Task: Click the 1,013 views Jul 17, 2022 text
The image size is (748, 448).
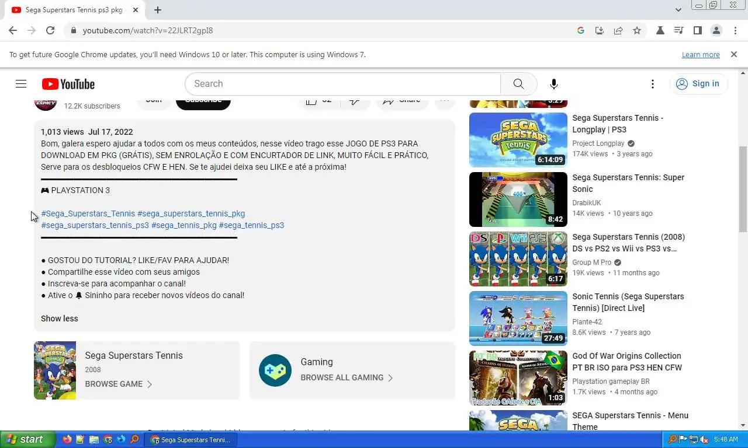Action: (x=87, y=132)
